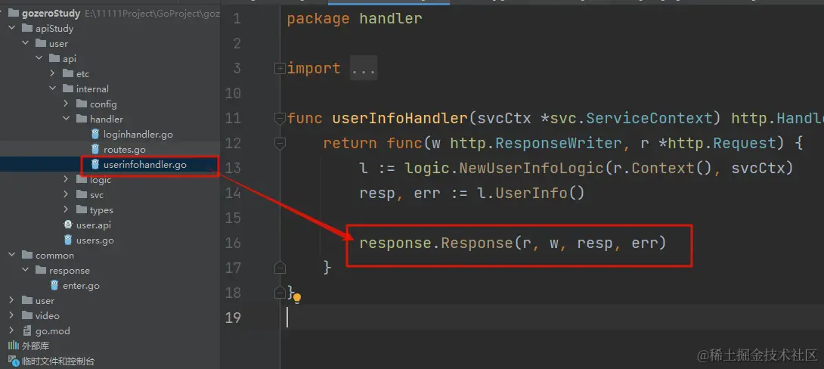This screenshot has height=369, width=824.
Task: Click the userinfohandler.go gopher file icon
Action: coord(95,165)
